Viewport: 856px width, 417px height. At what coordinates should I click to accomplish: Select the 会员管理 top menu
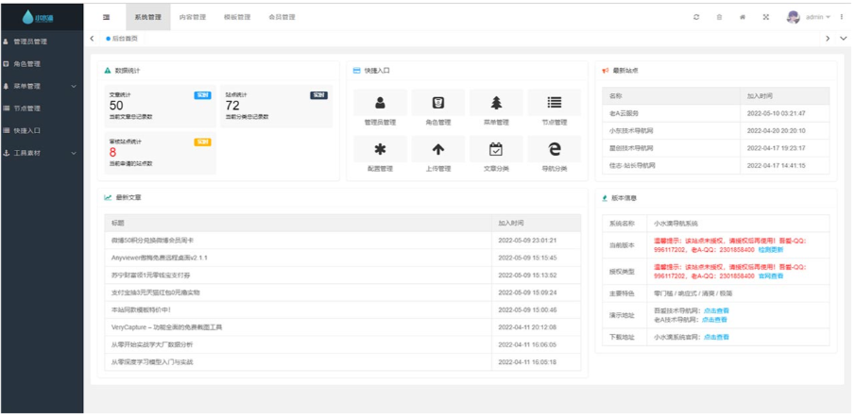(282, 17)
